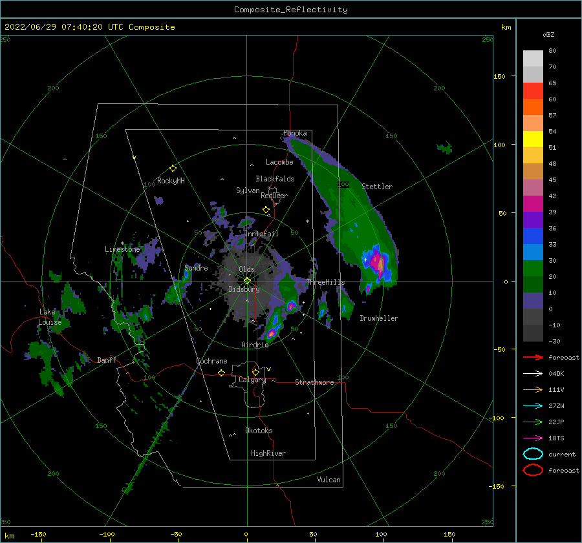Click the Sundre town label

tap(196, 267)
